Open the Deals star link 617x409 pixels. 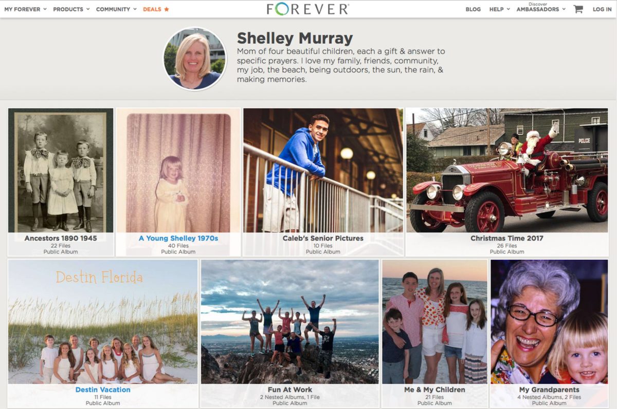coord(156,9)
